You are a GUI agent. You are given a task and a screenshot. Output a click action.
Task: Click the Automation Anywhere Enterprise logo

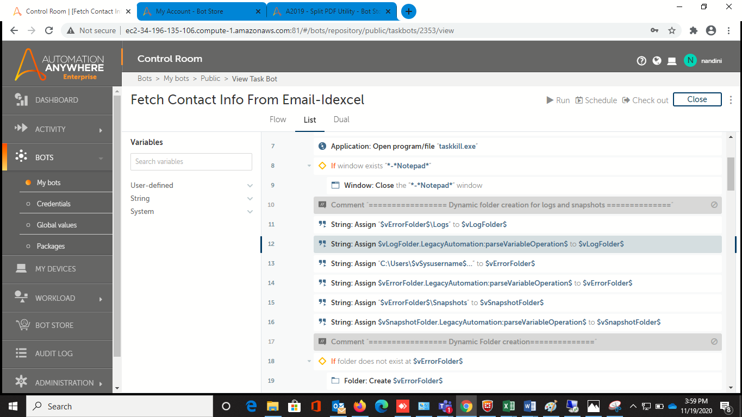pyautogui.click(x=60, y=65)
